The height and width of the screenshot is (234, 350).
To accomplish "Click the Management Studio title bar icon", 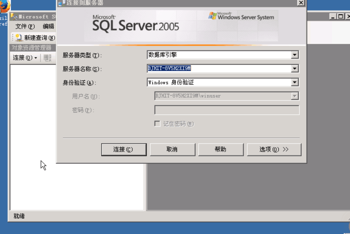I will pos(14,17).
